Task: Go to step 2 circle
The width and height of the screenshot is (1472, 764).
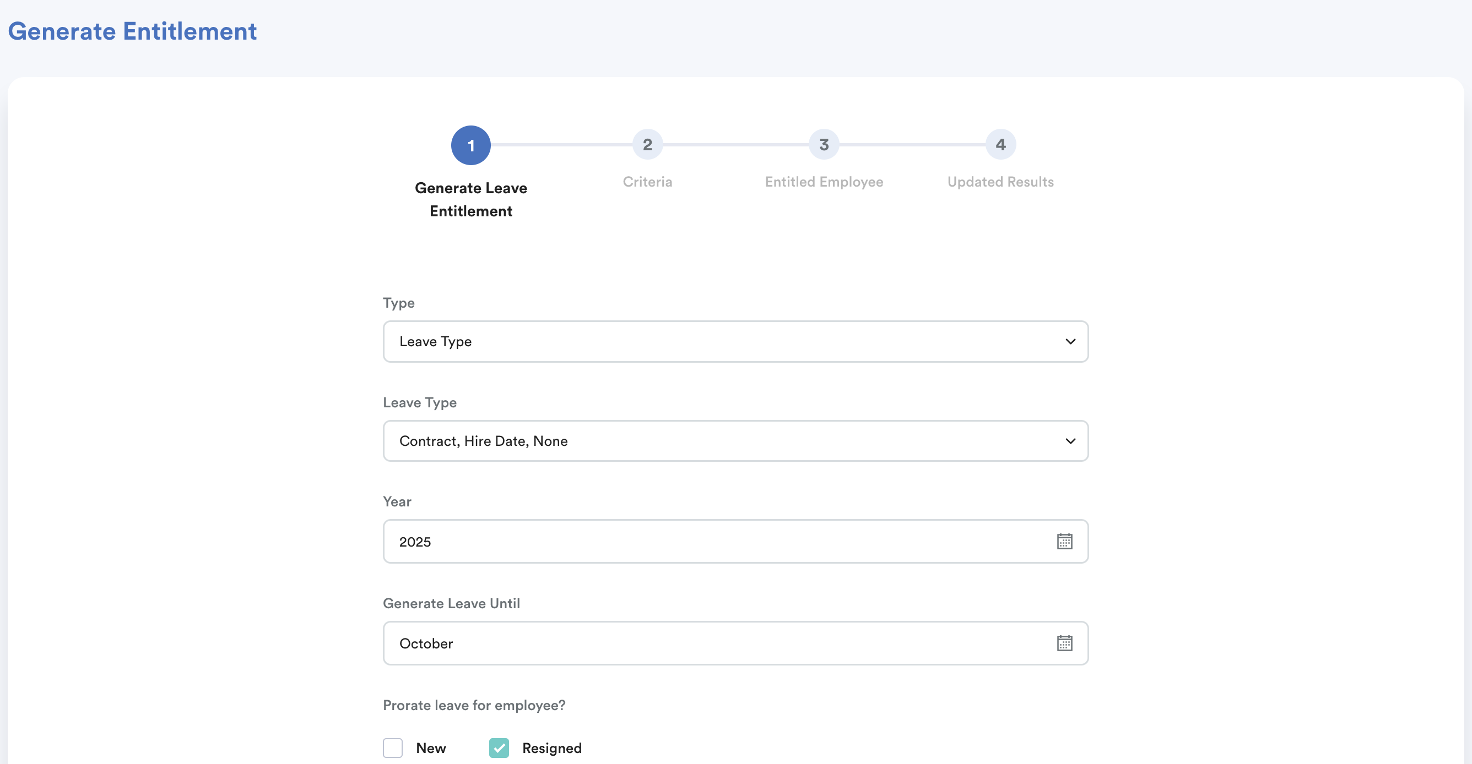Action: click(x=647, y=145)
